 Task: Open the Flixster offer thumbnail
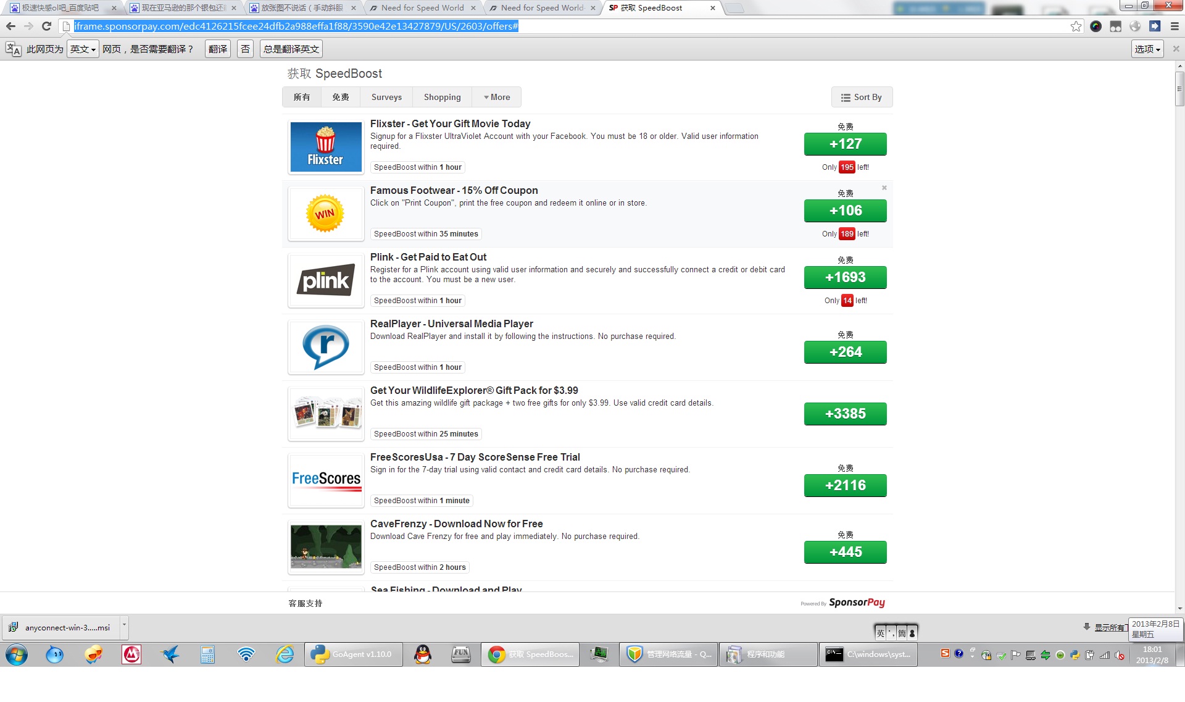(326, 148)
